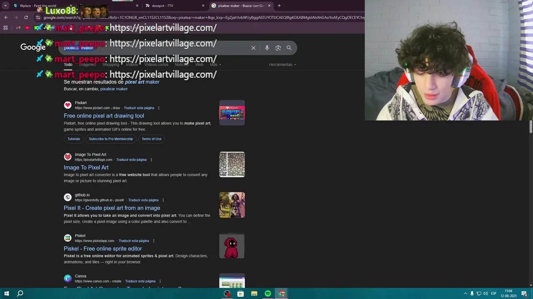Open File Explorer from the taskbar
Viewport: 533px width, 299px height.
pos(254,294)
